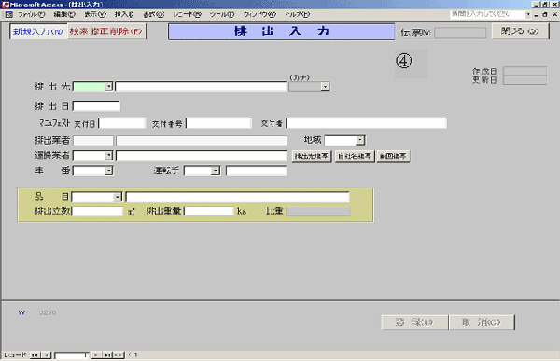Jump to the last record arrow
The width and height of the screenshot is (560, 361).
point(107,354)
